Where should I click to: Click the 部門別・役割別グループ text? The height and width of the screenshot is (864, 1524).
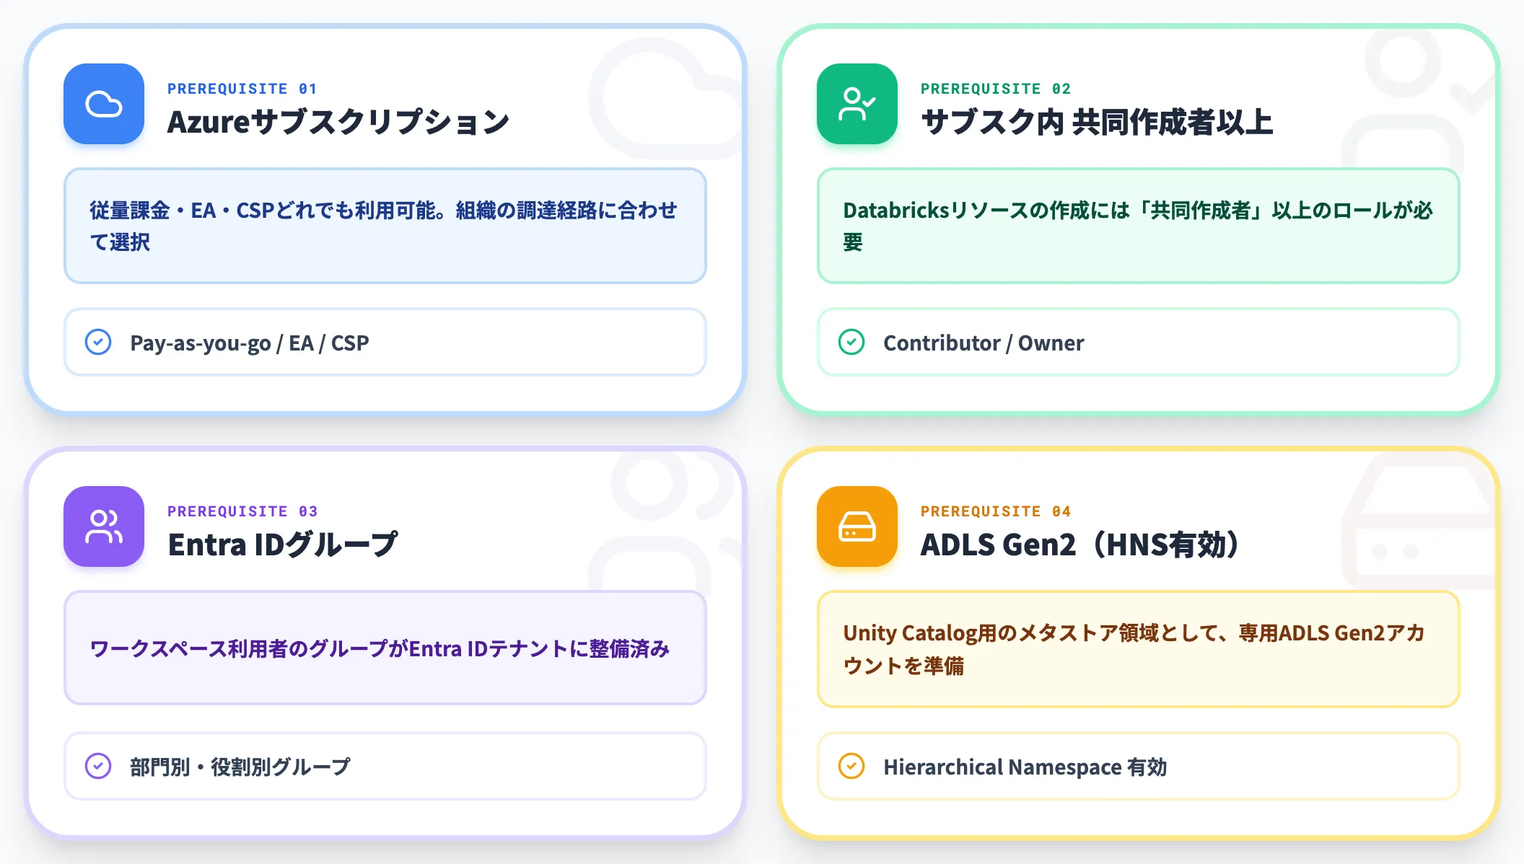pos(240,767)
